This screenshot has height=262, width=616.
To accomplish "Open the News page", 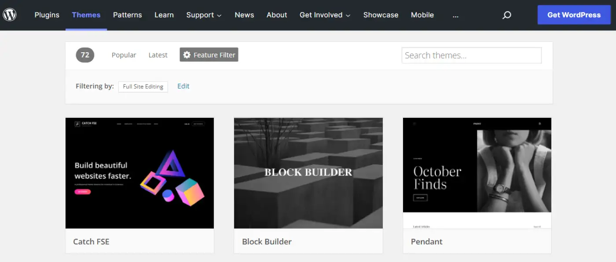I will [x=244, y=15].
